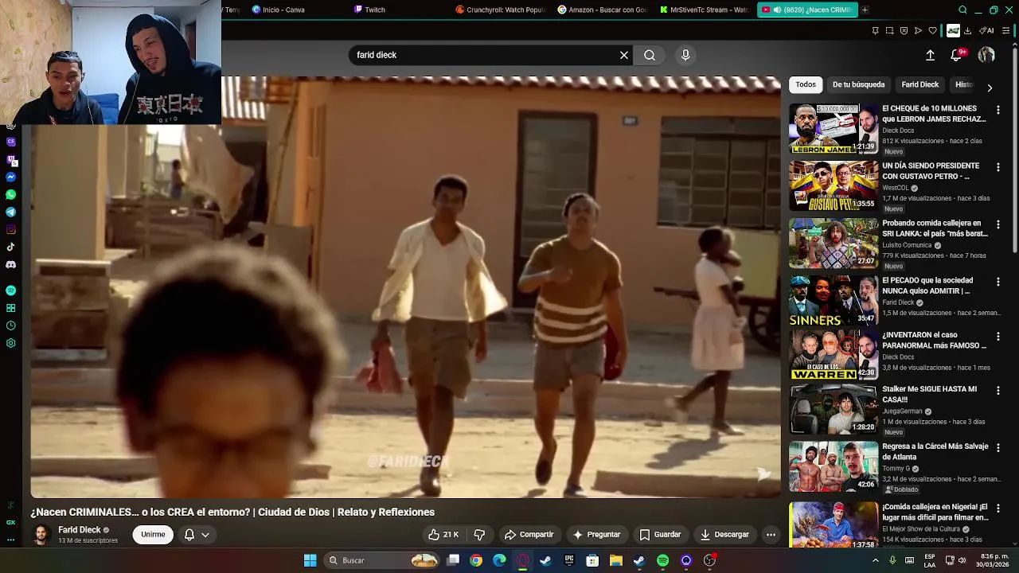Switch to the Amazon browser tab
This screenshot has height=573, width=1019.
point(603,10)
